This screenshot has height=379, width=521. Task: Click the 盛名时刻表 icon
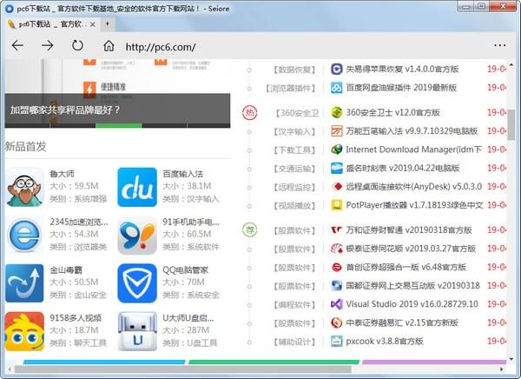[337, 168]
